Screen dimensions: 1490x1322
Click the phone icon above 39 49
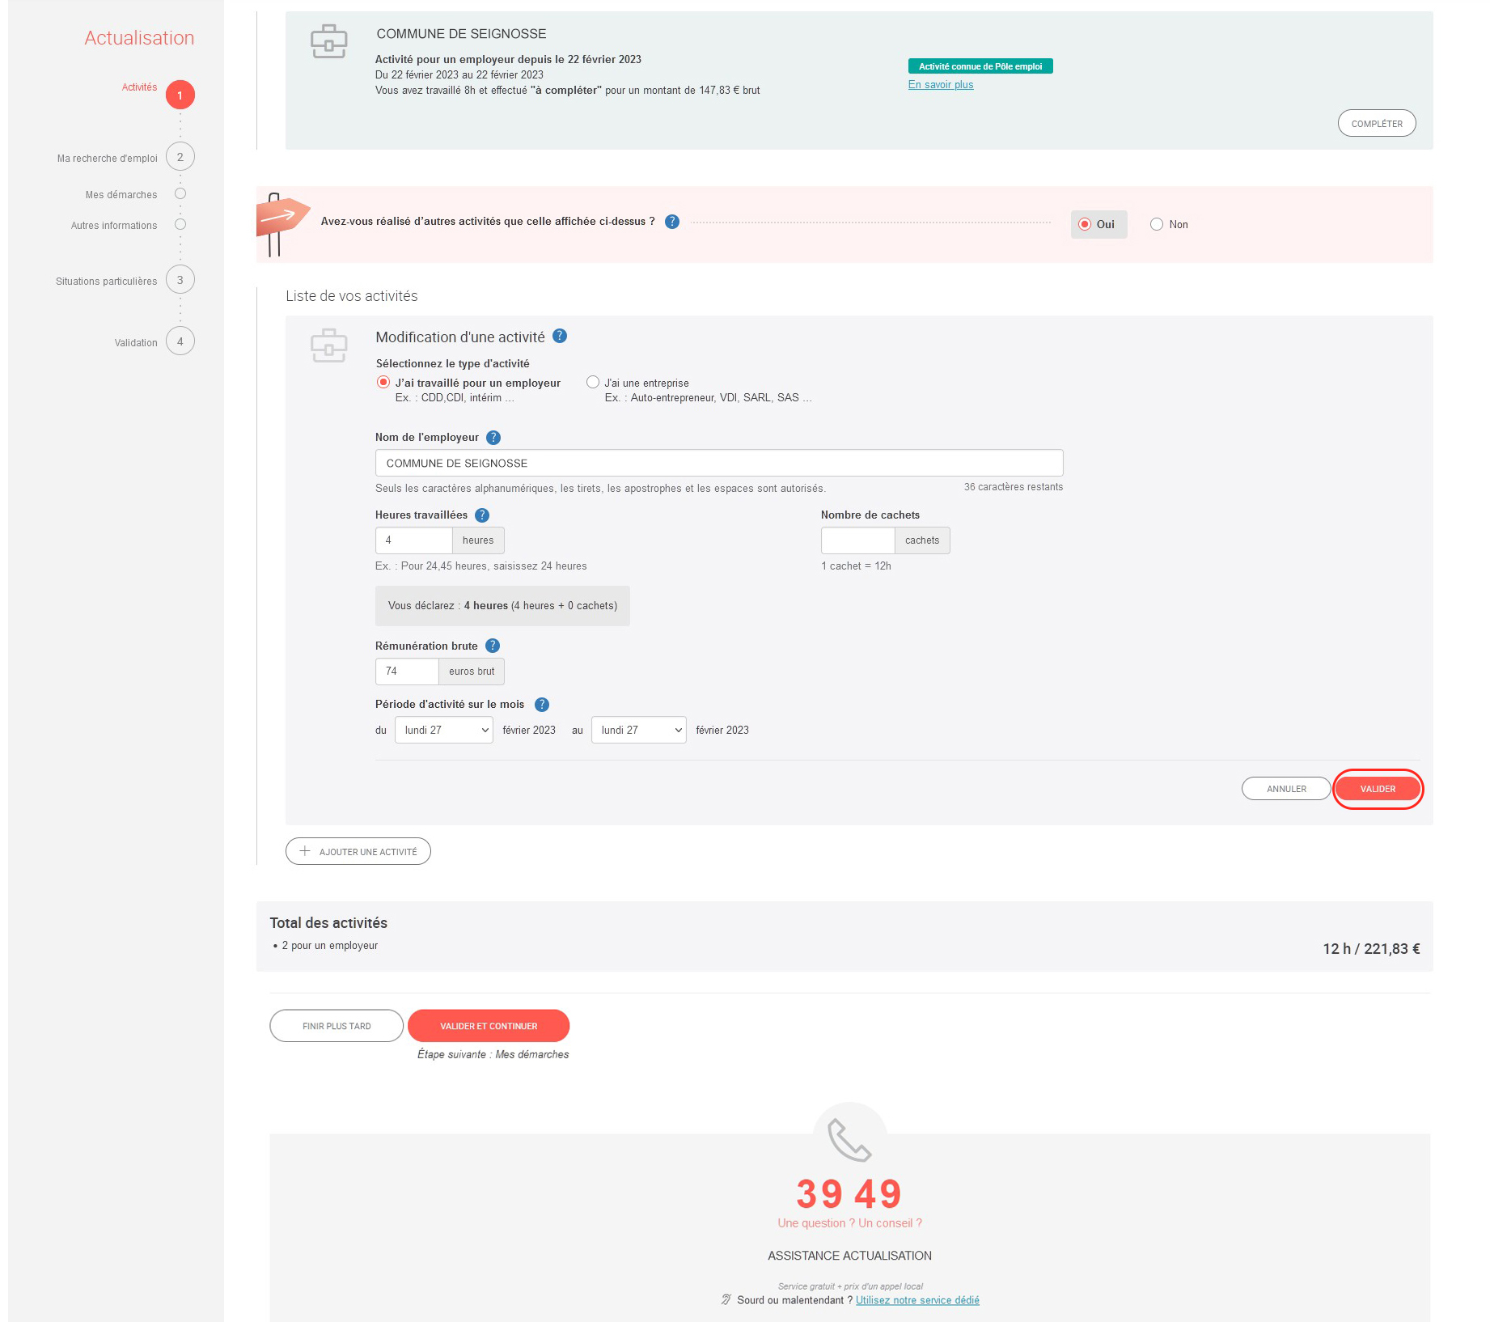(x=849, y=1139)
